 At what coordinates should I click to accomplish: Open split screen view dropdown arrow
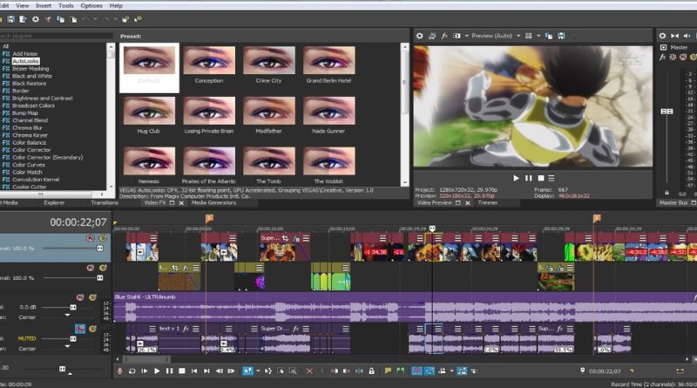pyautogui.click(x=467, y=36)
